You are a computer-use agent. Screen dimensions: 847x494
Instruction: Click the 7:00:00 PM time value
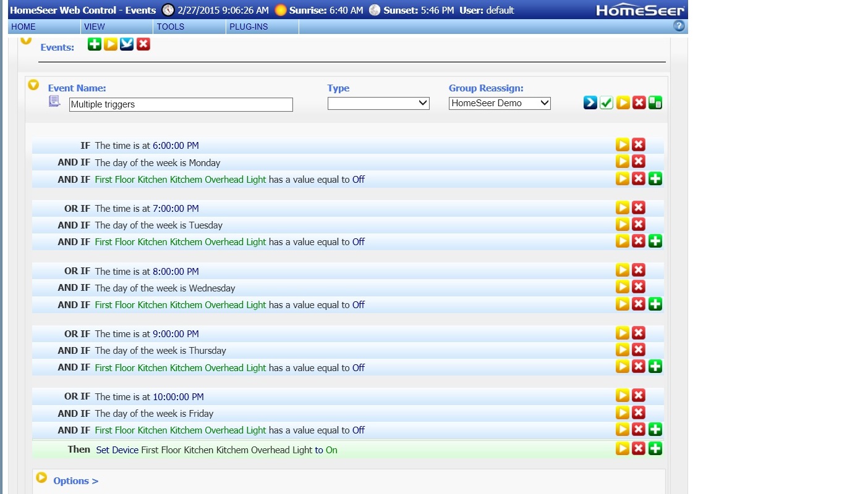176,209
